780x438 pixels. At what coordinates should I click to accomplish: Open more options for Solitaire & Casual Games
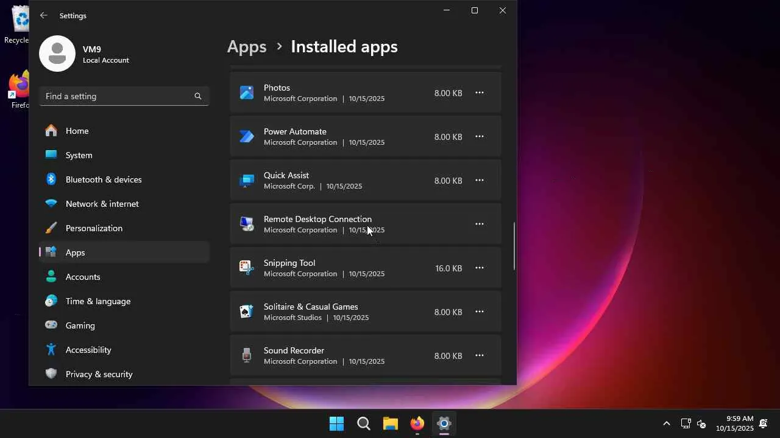point(480,312)
